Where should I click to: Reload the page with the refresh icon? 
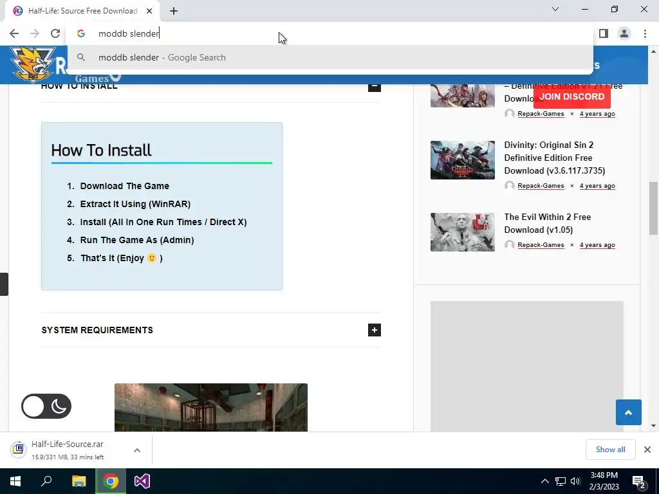55,33
